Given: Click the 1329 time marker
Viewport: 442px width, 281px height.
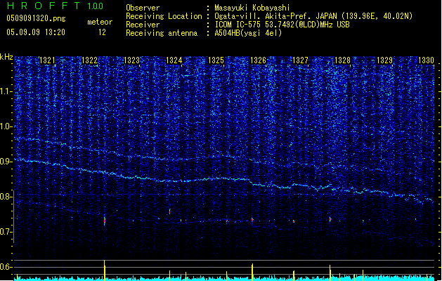Looking at the screenshot, I should coord(385,60).
